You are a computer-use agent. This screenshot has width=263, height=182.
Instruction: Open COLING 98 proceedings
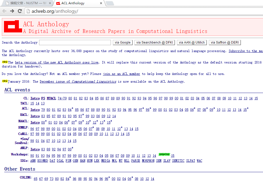pyautogui.click(x=107, y=179)
